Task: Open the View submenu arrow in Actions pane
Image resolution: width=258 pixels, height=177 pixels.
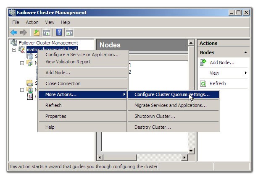Action: [x=246, y=73]
